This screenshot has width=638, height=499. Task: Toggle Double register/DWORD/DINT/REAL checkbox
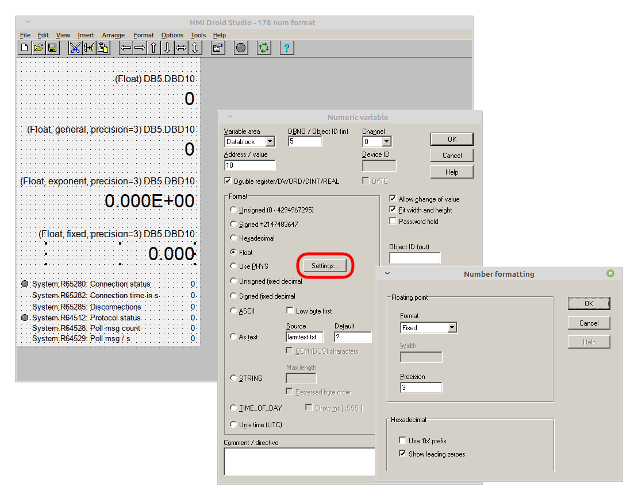point(228,180)
